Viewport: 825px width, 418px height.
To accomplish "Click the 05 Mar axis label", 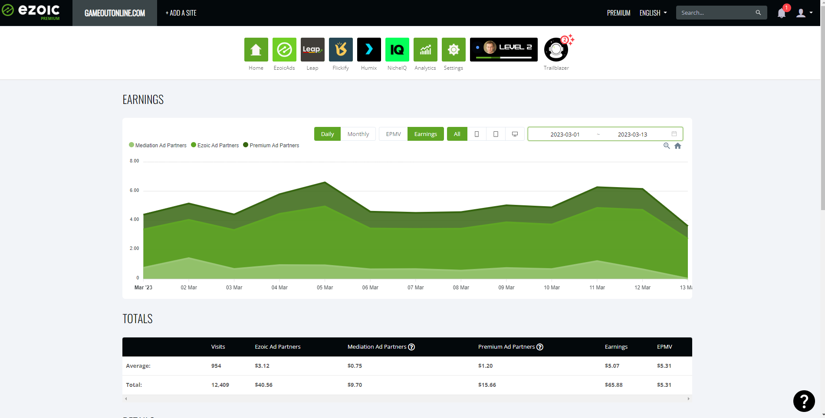I will pyautogui.click(x=325, y=288).
